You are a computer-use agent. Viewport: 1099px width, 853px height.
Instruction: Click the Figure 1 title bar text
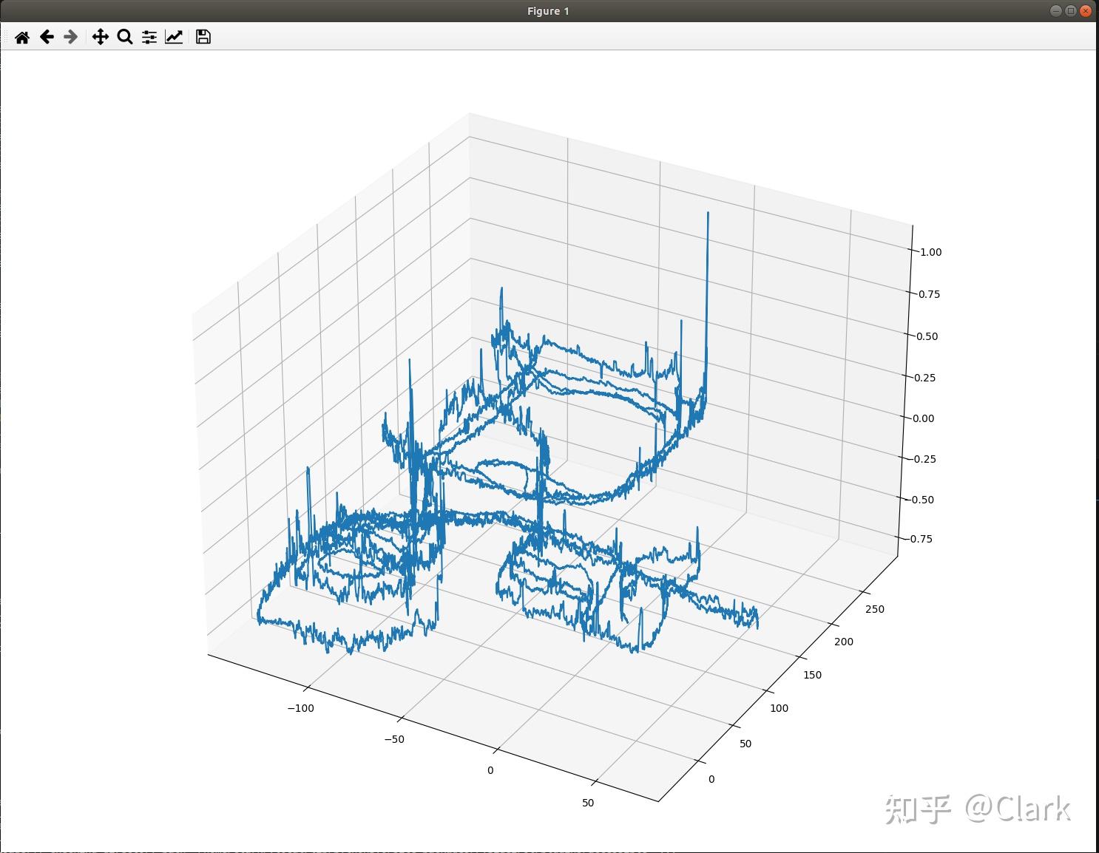click(548, 11)
